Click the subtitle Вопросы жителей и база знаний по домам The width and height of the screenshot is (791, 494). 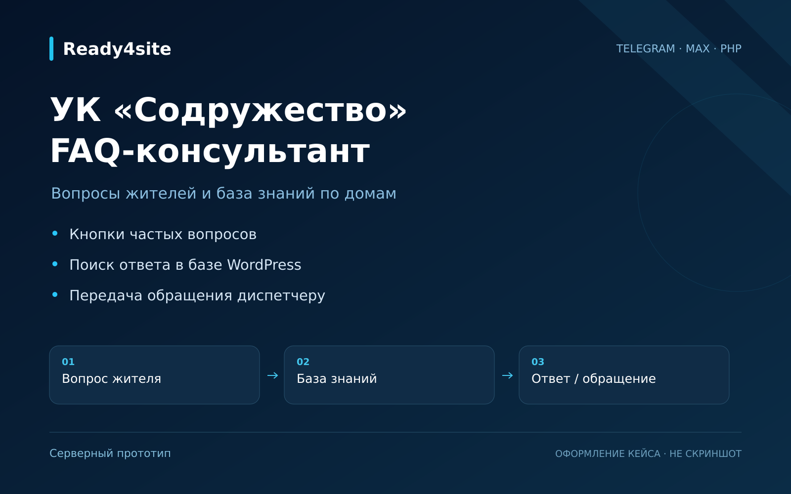pyautogui.click(x=223, y=193)
